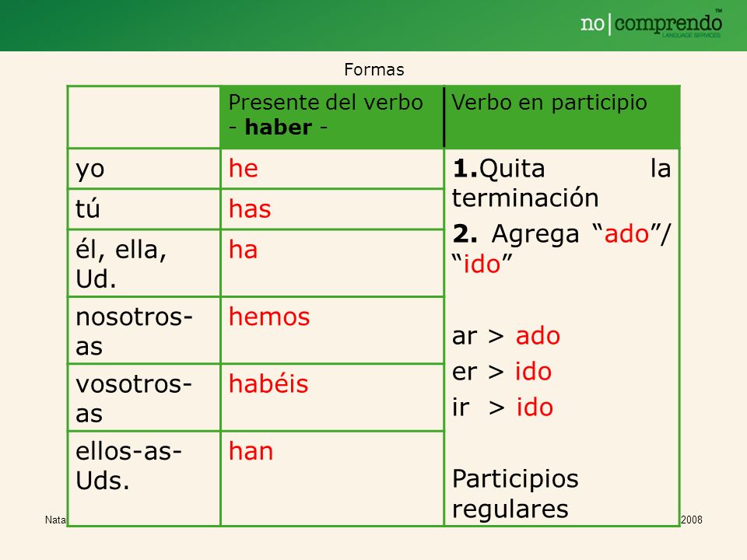Click the red word 'habéis'
This screenshot has width=747, height=560.
268,383
